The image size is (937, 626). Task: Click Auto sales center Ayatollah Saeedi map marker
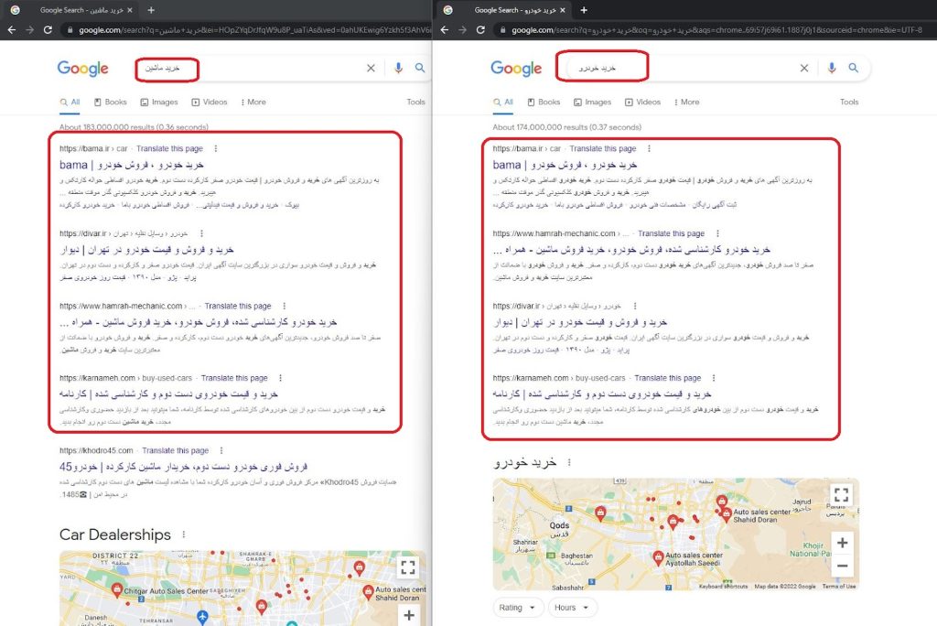coord(658,558)
